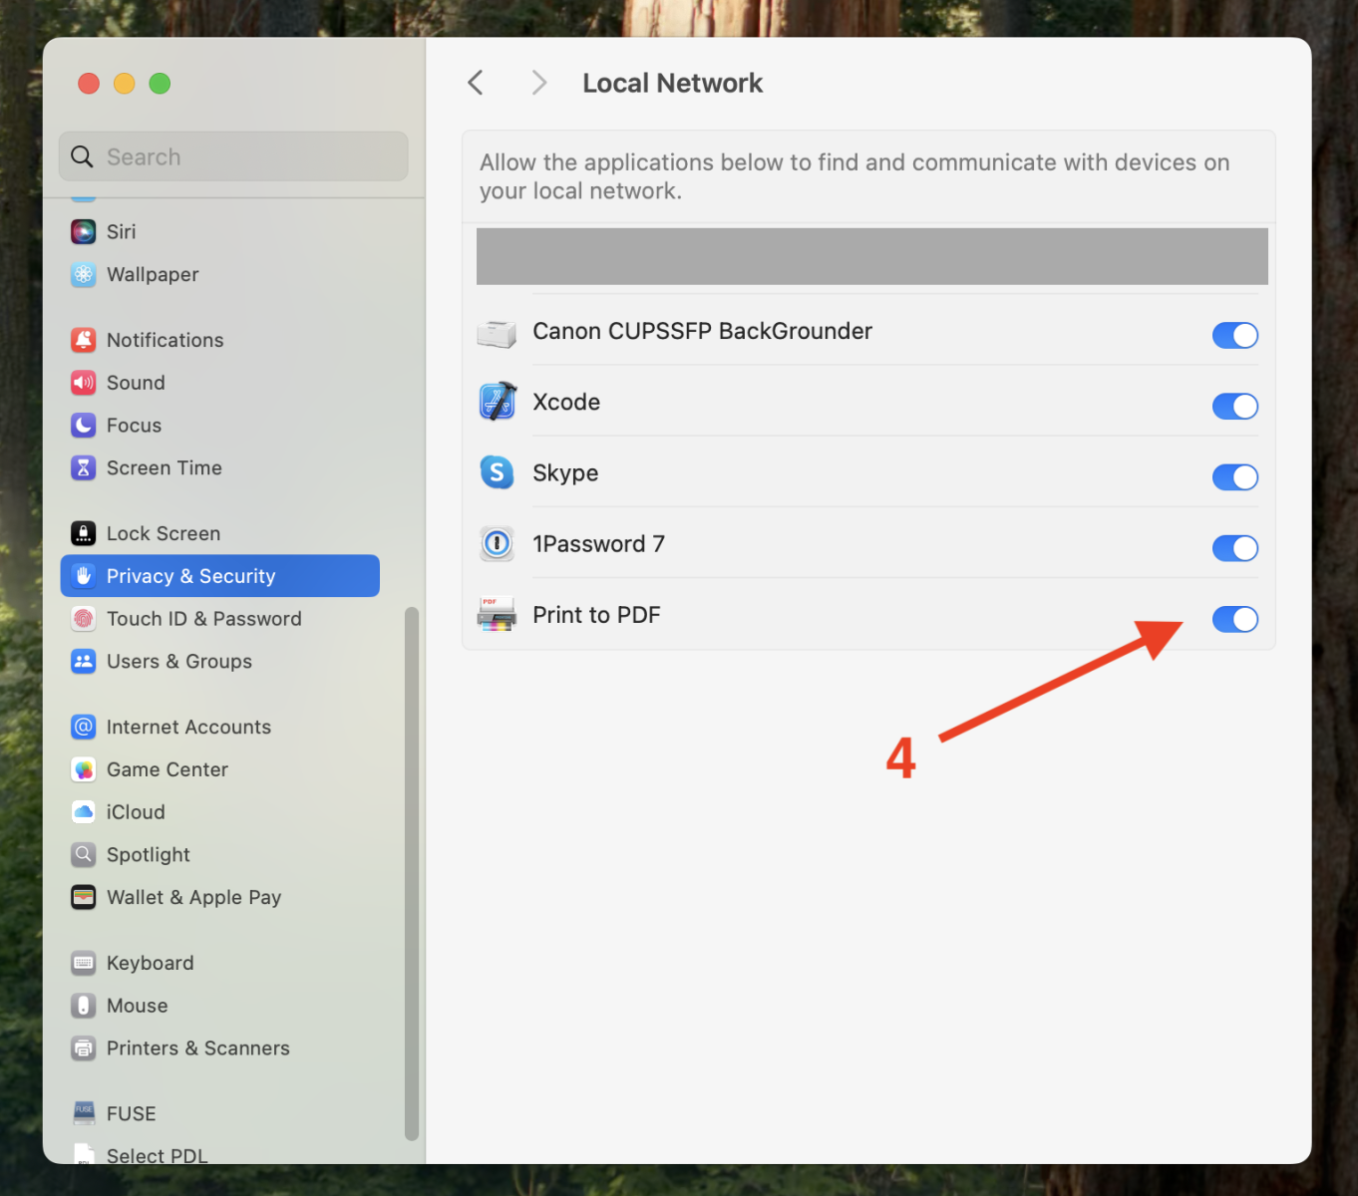
Task: Click the Users & Groups icon
Action: [x=84, y=662]
